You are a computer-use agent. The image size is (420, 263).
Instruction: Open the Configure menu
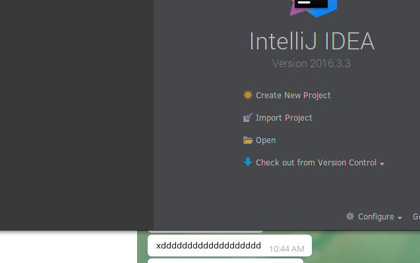coord(376,217)
